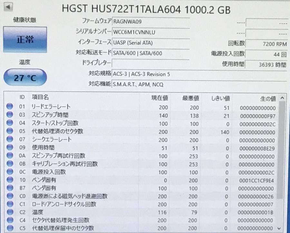Click the scrollbar up arrow
This screenshot has width=290, height=233.
tap(282, 98)
